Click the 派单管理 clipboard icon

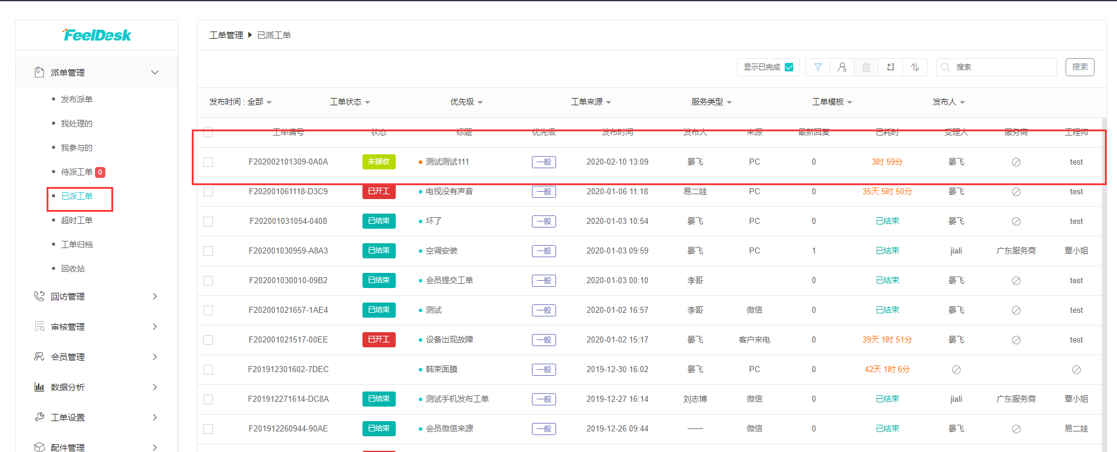pyautogui.click(x=39, y=72)
